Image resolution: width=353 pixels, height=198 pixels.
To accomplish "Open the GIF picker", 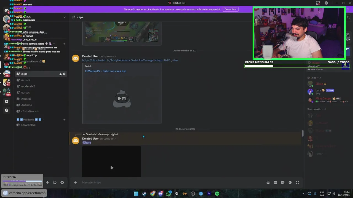I will (275, 183).
